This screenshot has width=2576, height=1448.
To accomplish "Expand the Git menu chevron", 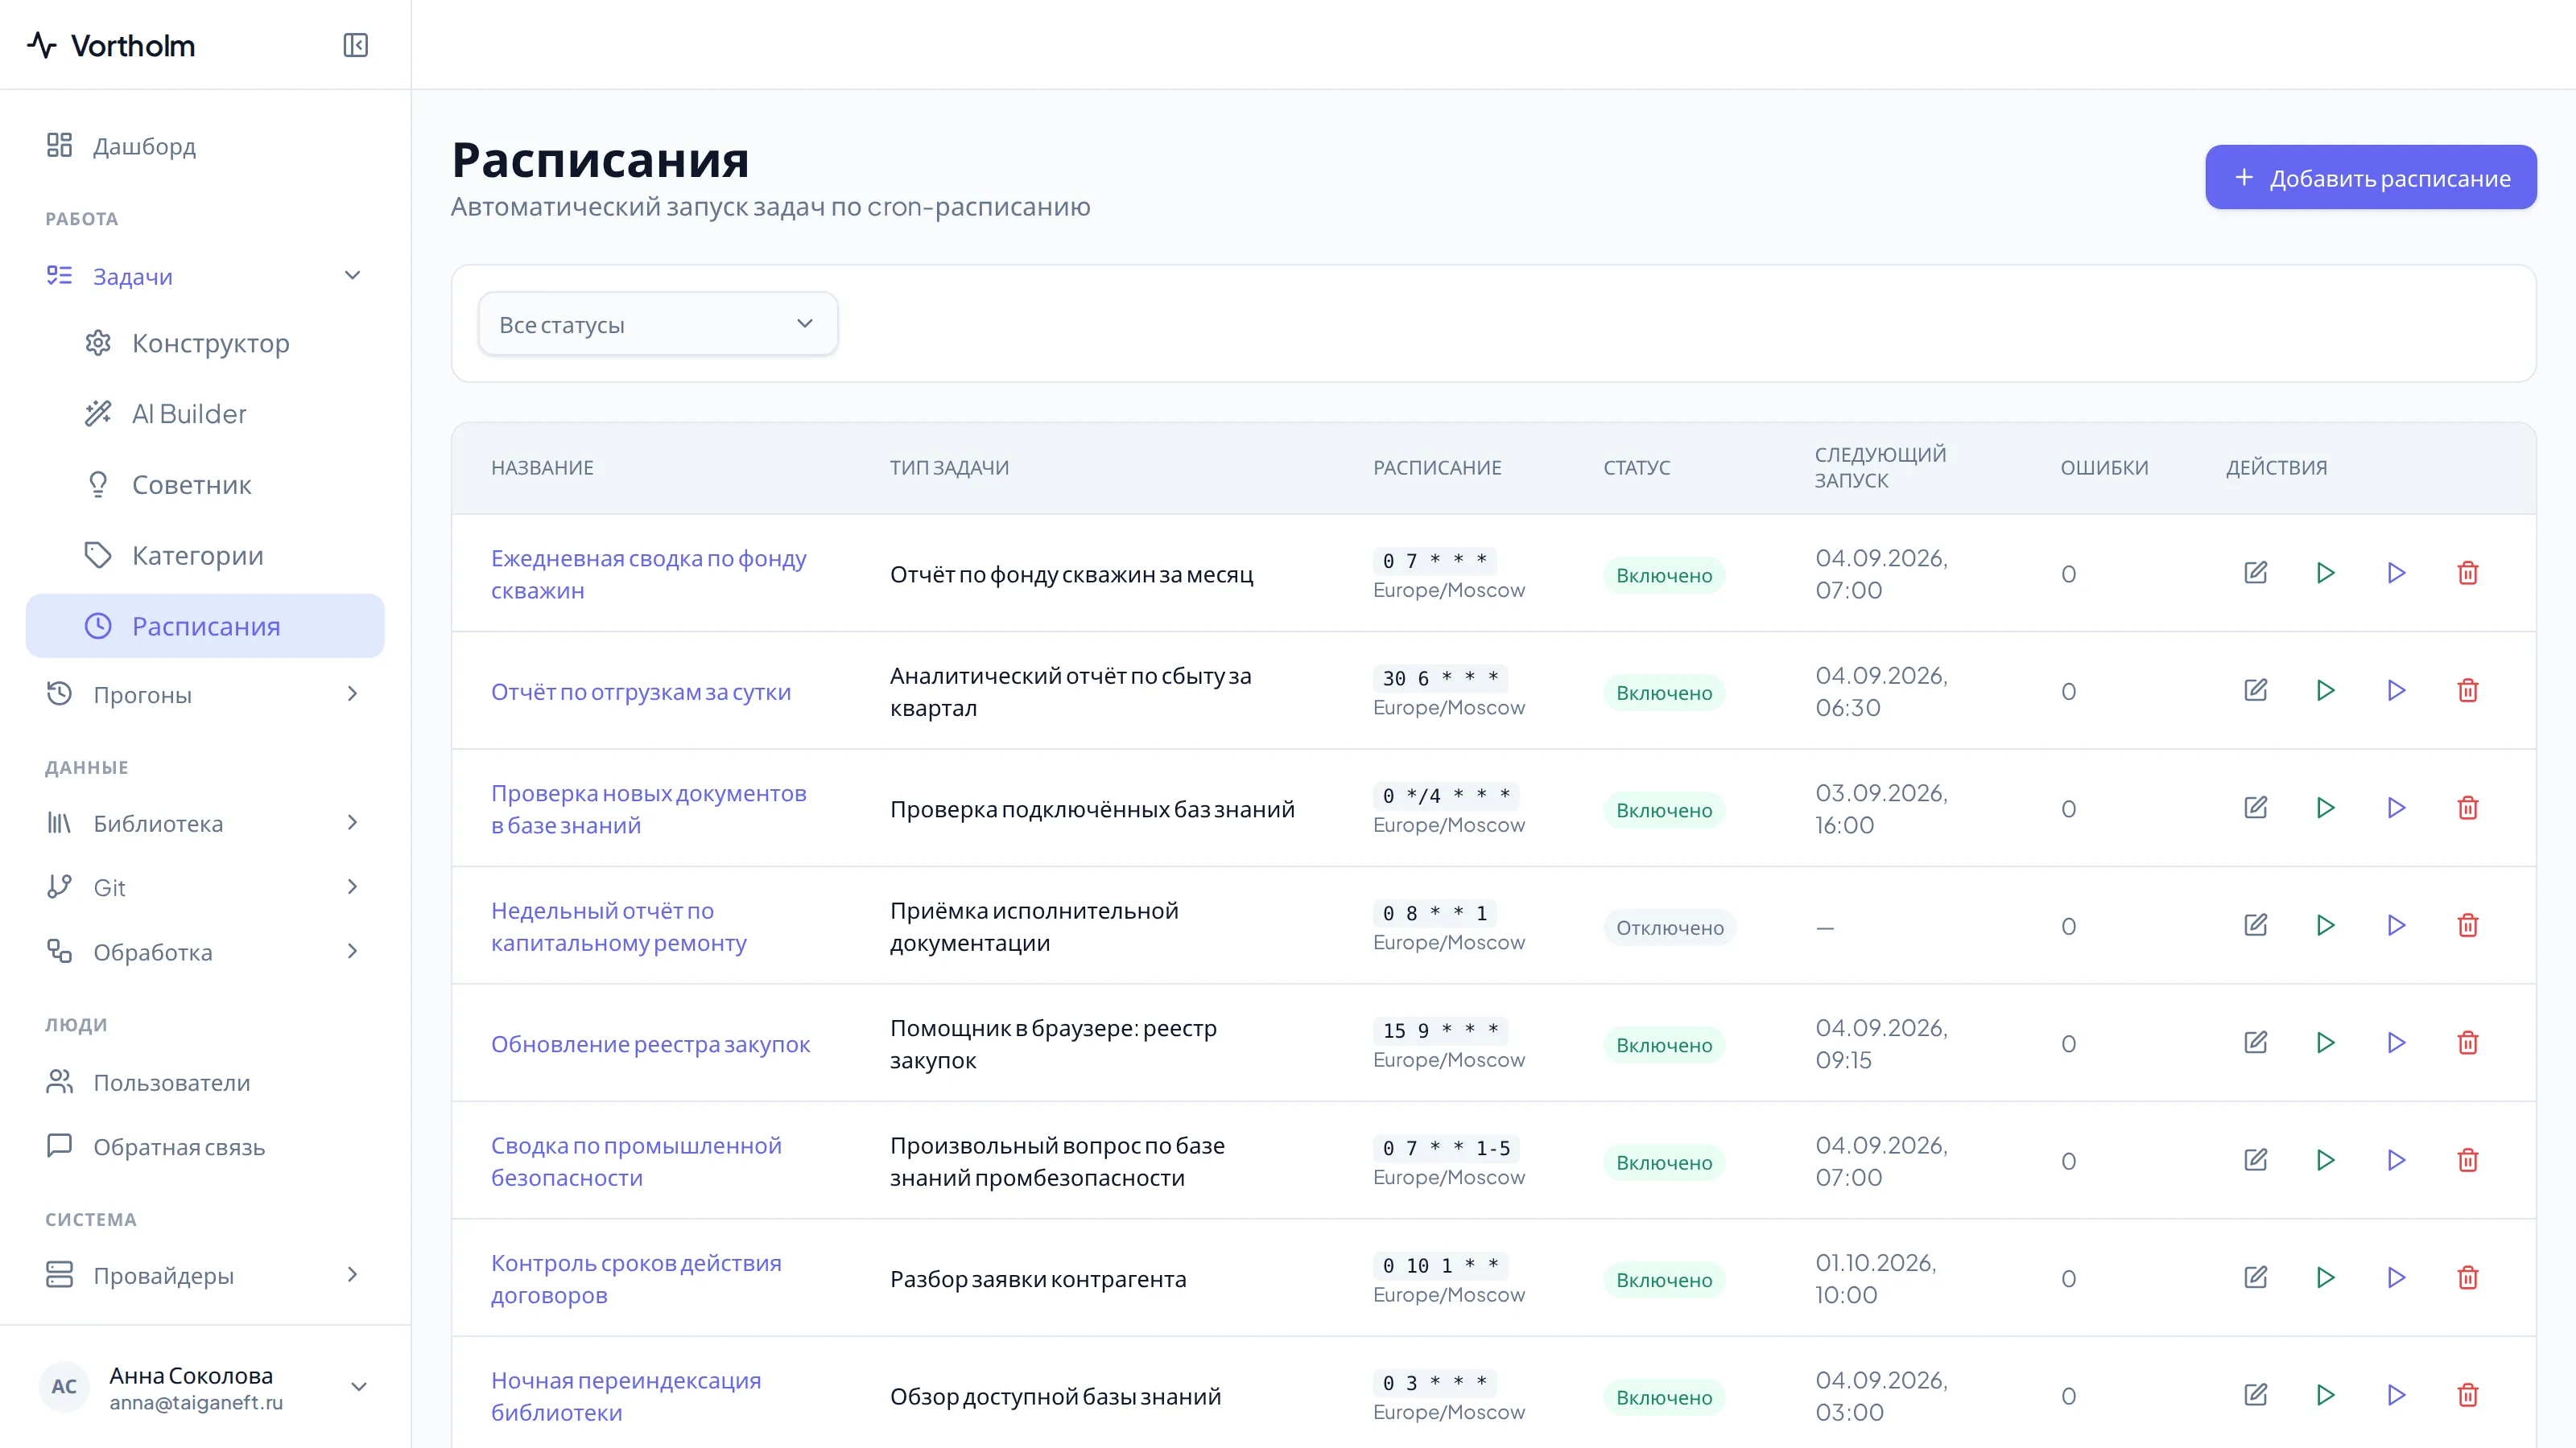I will (352, 886).
